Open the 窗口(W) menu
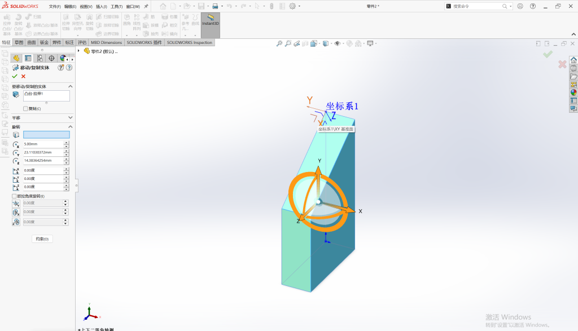The width and height of the screenshot is (578, 331). coord(133,7)
